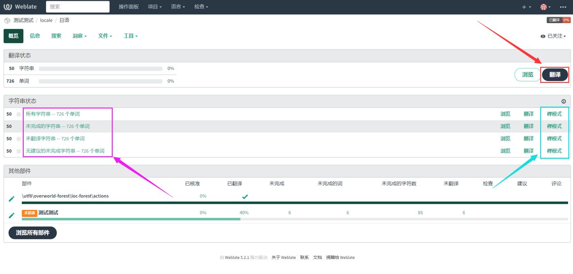This screenshot has height=274, width=573.
Task: Check the box for 未翻译字符串 row
Action: (19, 139)
